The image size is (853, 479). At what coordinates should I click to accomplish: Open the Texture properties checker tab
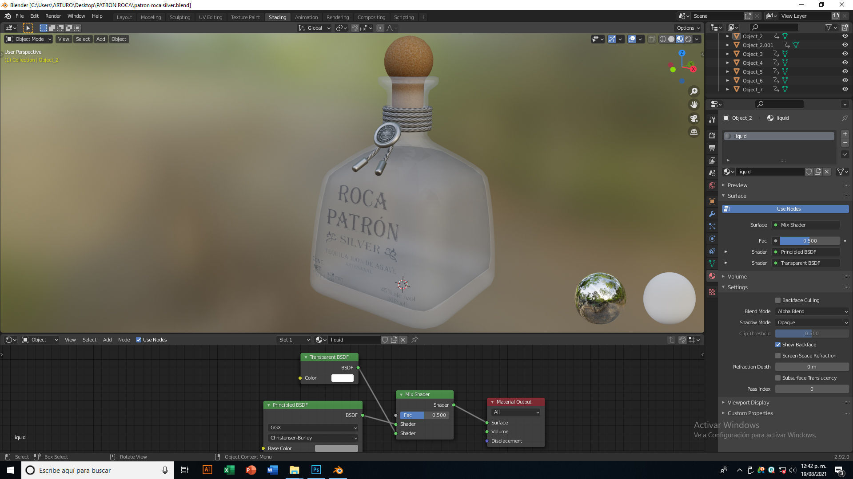pyautogui.click(x=712, y=292)
